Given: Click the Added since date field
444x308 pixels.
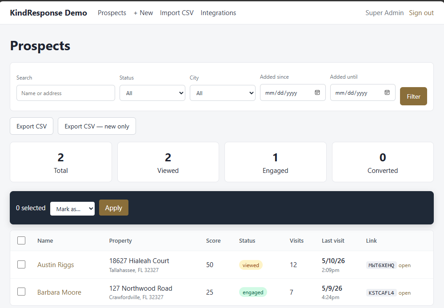Looking at the screenshot, I should (x=293, y=92).
